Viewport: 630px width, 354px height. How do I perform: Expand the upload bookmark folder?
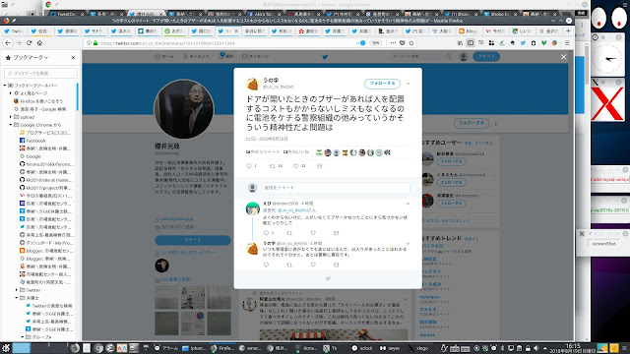pos(11,117)
